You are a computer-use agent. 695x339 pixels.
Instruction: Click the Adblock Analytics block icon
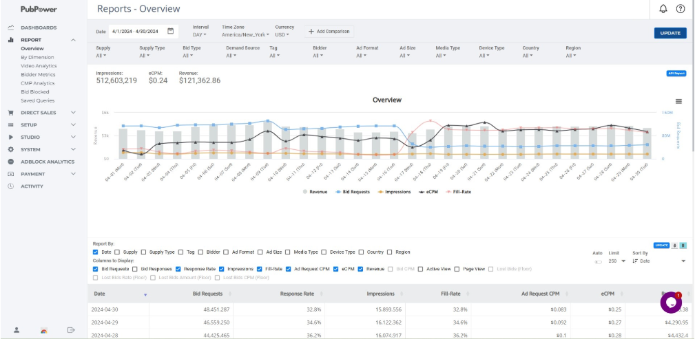(10, 162)
